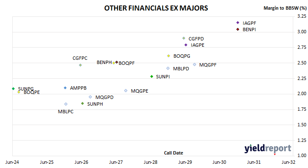308x168 pixels.
Task: Select the Margin to BBSW axis title
Action: click(285, 8)
